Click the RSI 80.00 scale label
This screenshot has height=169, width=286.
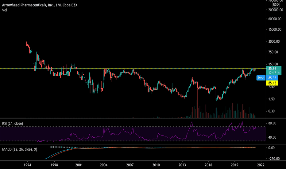point(272,123)
